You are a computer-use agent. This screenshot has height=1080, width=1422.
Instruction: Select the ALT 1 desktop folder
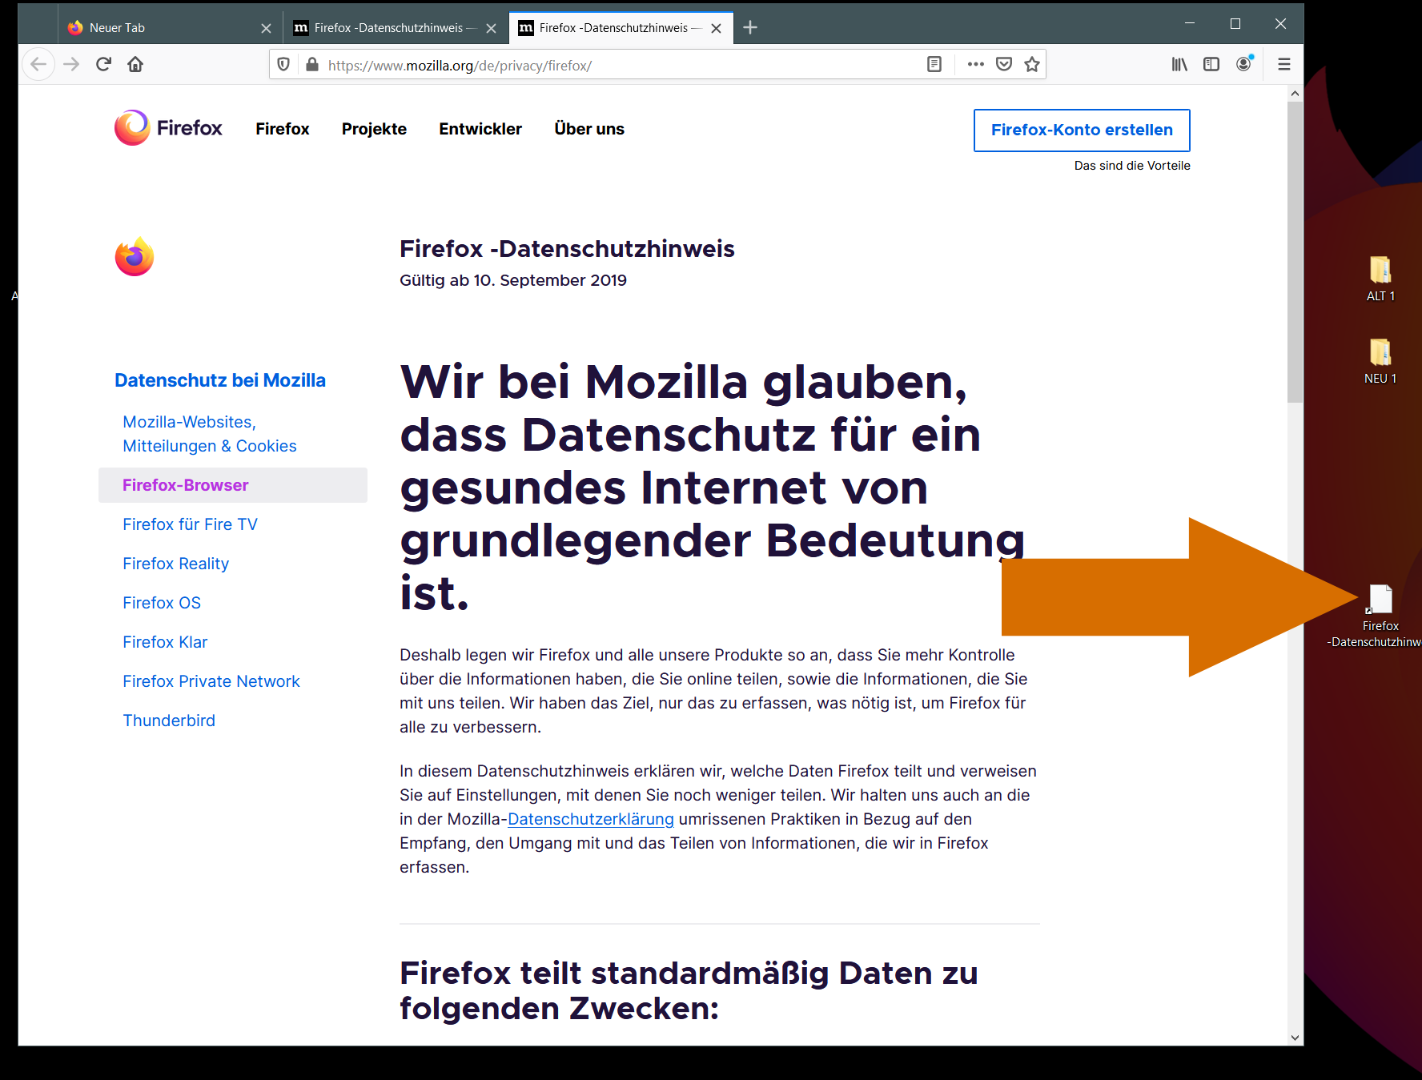coord(1380,279)
